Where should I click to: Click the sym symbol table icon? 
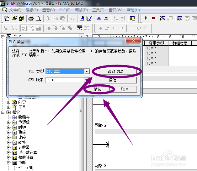coord(87,28)
